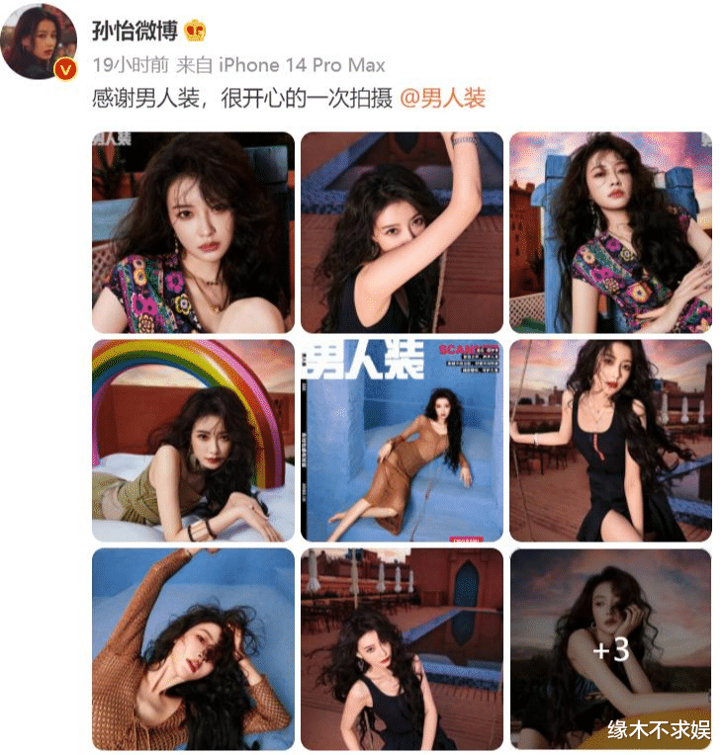Click the 男人装 title on the cover

364,359
